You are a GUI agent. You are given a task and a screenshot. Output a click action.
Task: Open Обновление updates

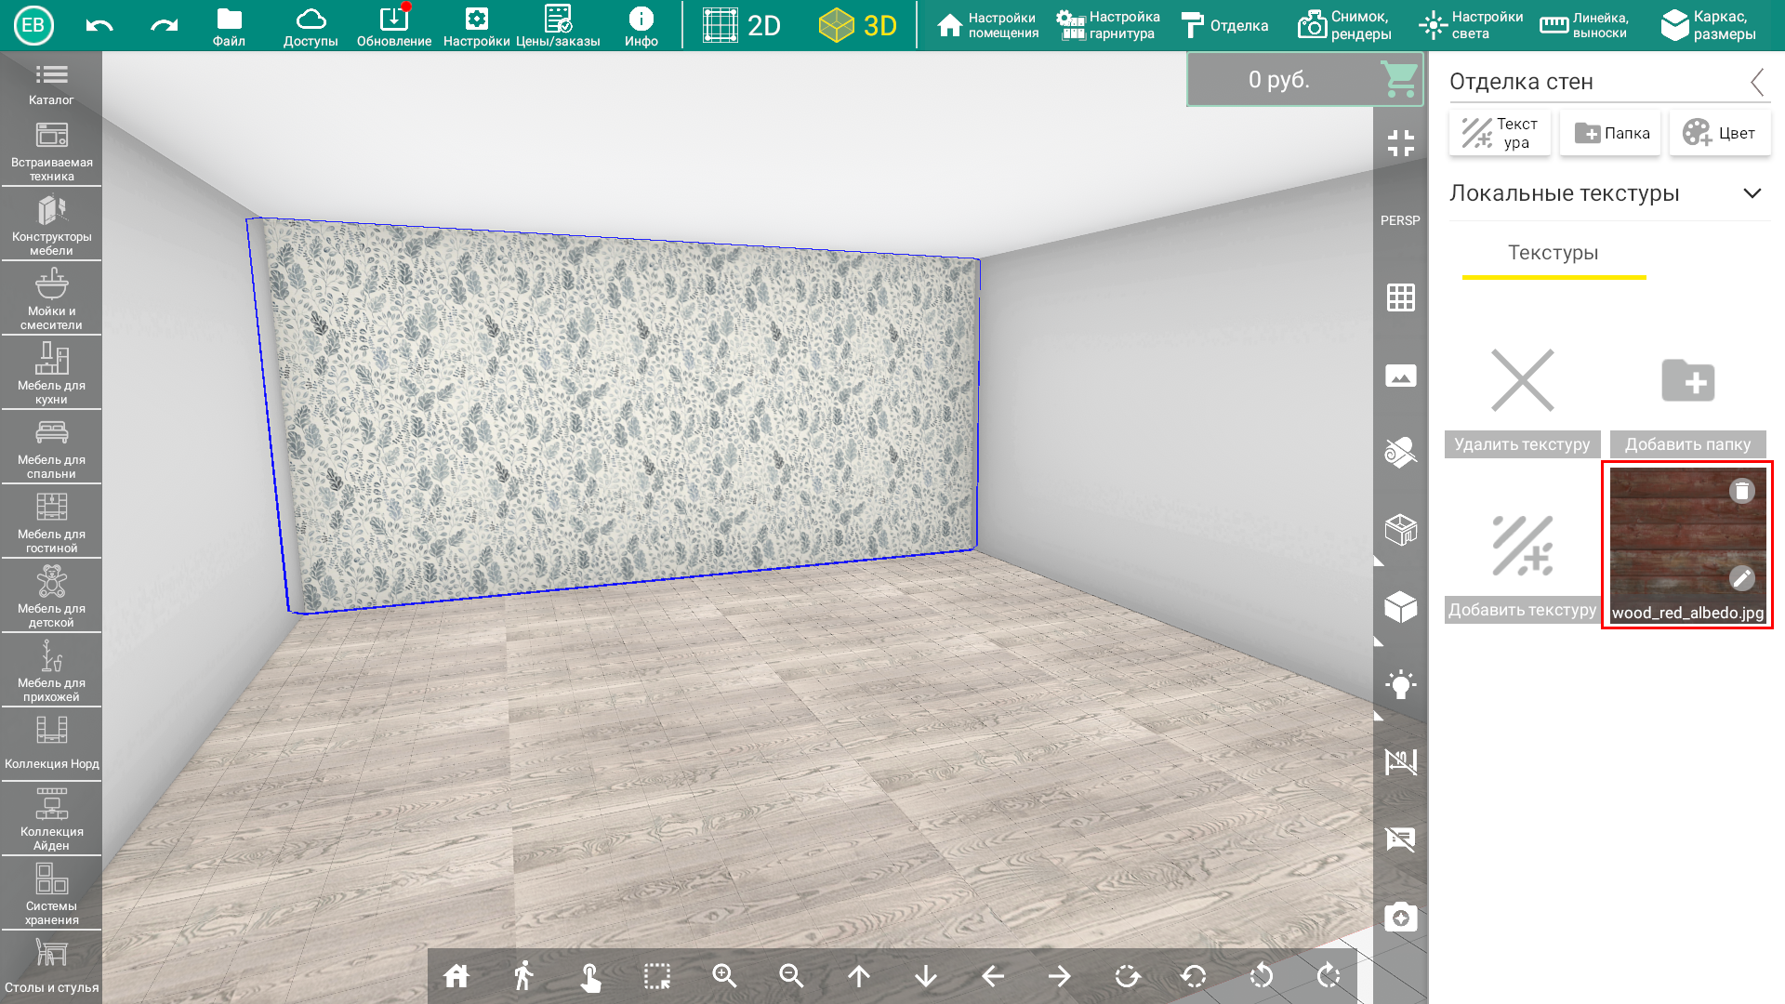(x=394, y=26)
